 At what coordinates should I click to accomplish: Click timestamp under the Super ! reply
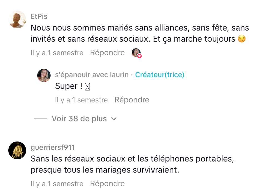(81, 100)
